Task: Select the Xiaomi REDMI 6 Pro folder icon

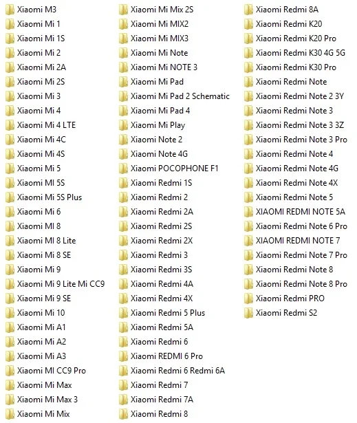Action: [123, 356]
